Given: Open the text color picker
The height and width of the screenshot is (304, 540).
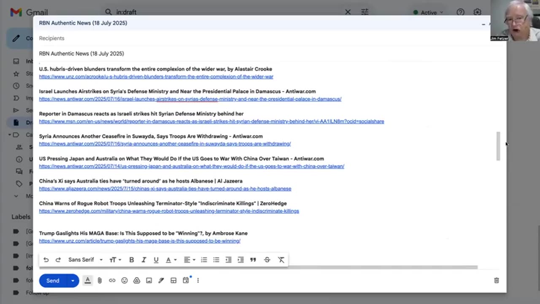Looking at the screenshot, I should 171,260.
